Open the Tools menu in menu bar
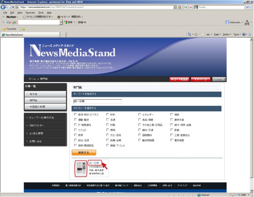Viewport: 254px width, 197px height. click(x=41, y=13)
